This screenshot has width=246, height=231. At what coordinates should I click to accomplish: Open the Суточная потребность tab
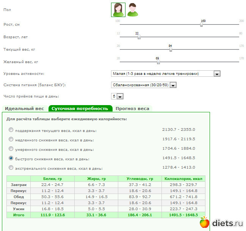80,109
